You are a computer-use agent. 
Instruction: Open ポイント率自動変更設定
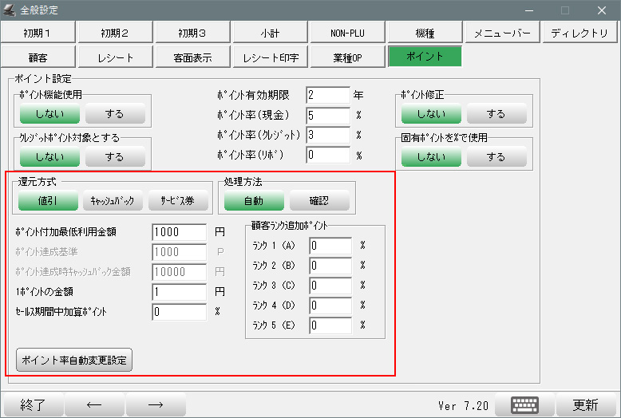click(73, 360)
